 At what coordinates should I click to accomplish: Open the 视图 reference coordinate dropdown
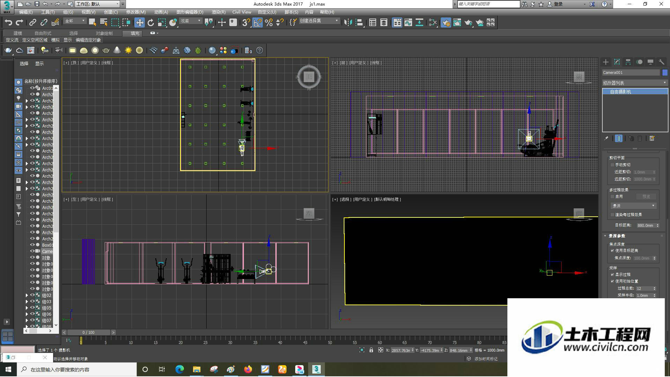pyautogui.click(x=191, y=21)
